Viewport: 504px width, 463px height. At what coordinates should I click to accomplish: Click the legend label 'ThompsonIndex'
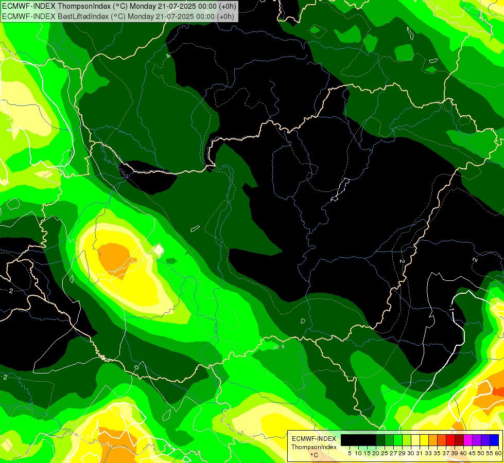(314, 447)
